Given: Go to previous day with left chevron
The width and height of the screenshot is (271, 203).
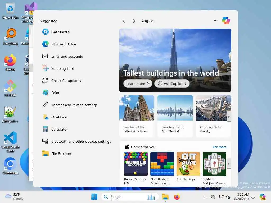Looking at the screenshot, I should 124,21.
